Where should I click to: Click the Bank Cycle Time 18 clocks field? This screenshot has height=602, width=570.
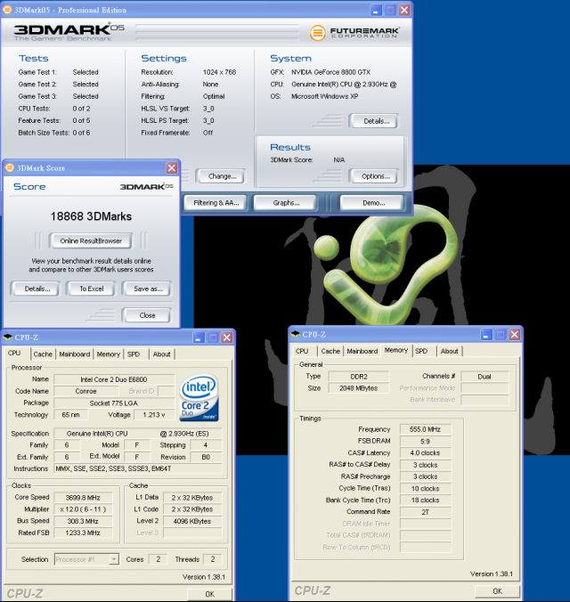[425, 500]
